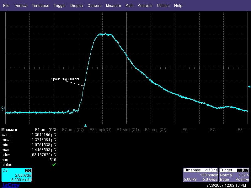251x188 pixels.
Task: Click the mean reading 1.3248984 µC
Action: coord(44,140)
